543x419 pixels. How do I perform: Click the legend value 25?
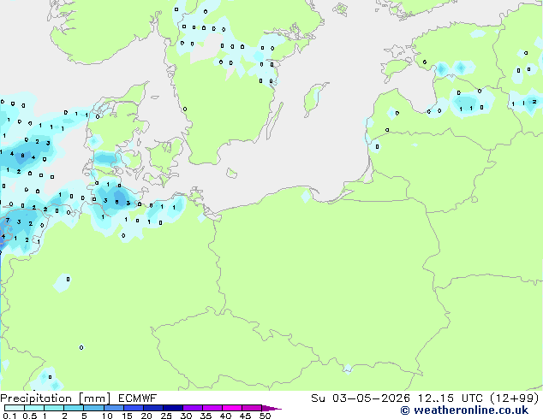[x=166, y=416]
